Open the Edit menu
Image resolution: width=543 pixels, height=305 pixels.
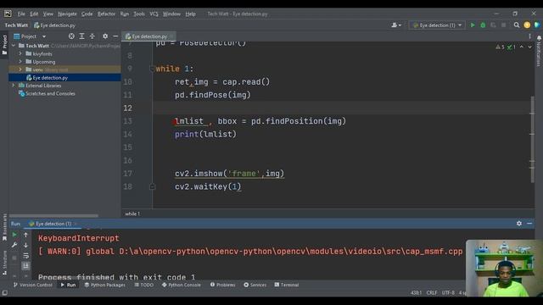tap(34, 14)
